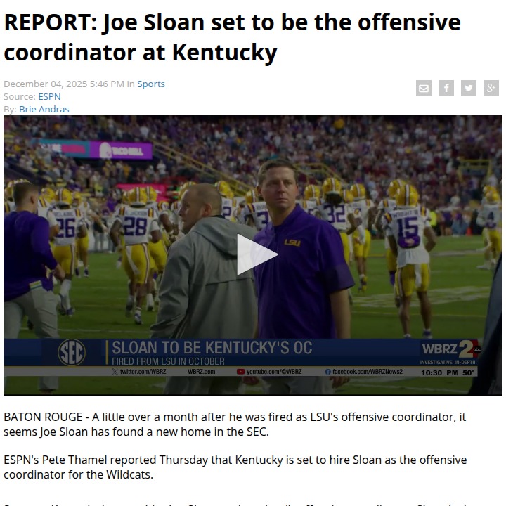The image size is (506, 506).
Task: Click the LSU logo on purple shirt
Action: pos(292,242)
